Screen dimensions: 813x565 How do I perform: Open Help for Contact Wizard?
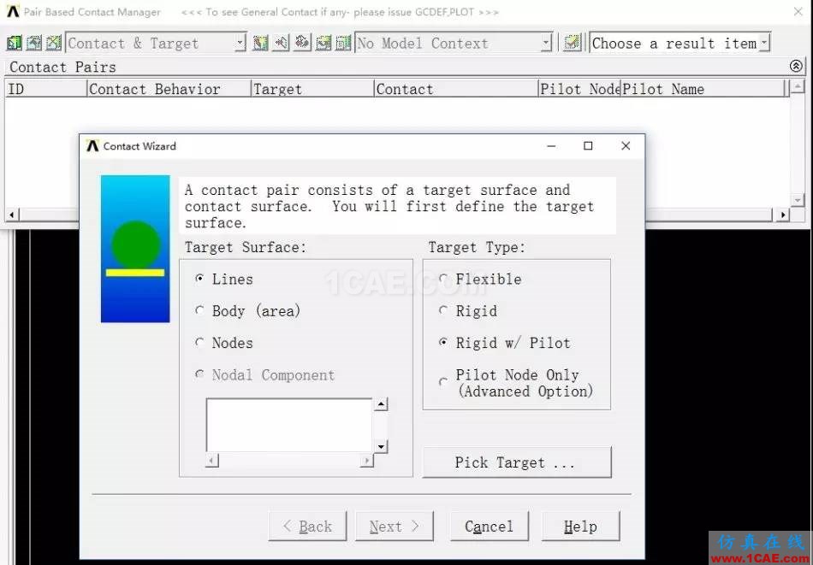tap(581, 527)
